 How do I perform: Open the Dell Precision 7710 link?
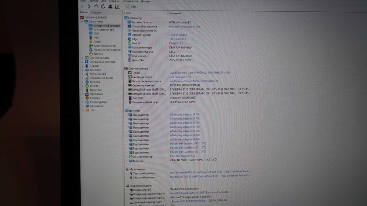tap(181, 77)
